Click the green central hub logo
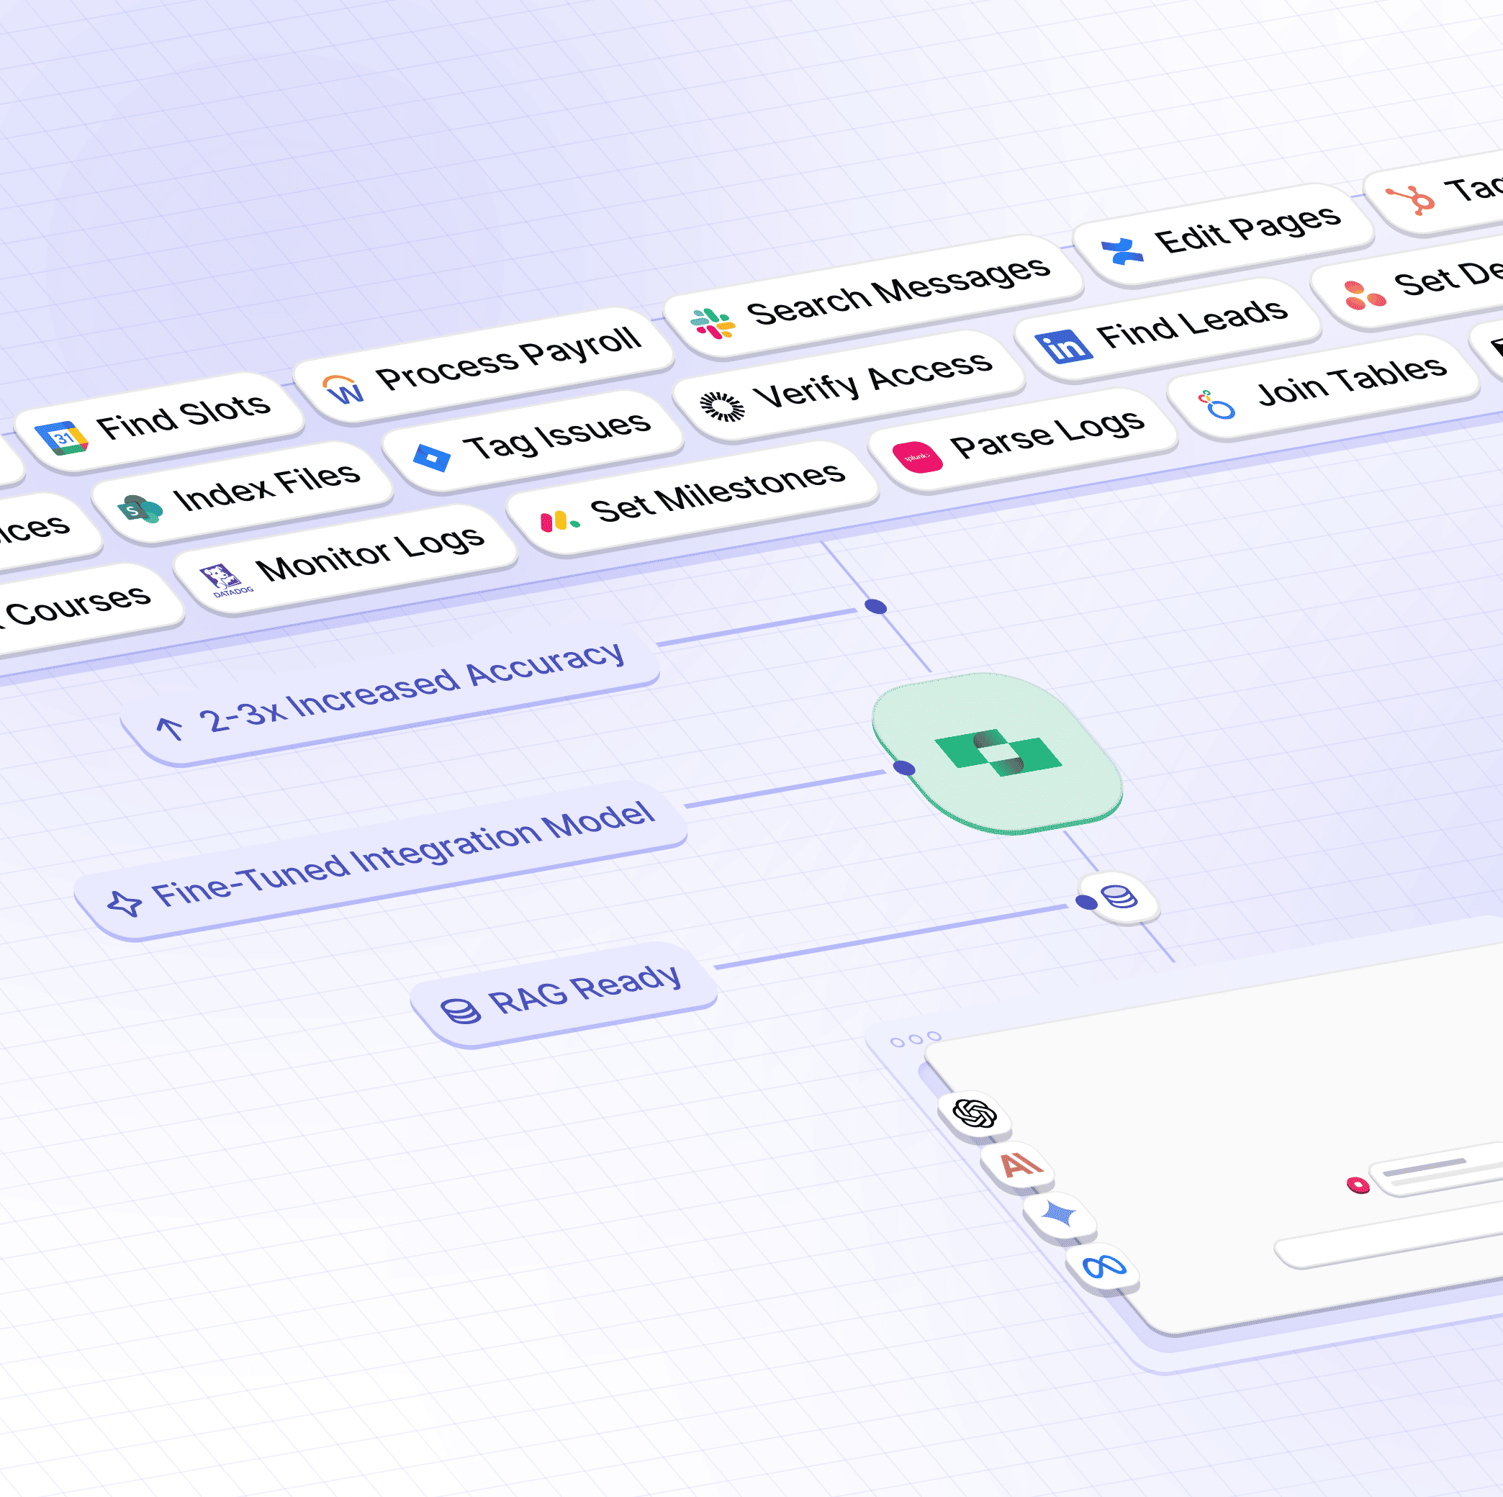 point(998,753)
